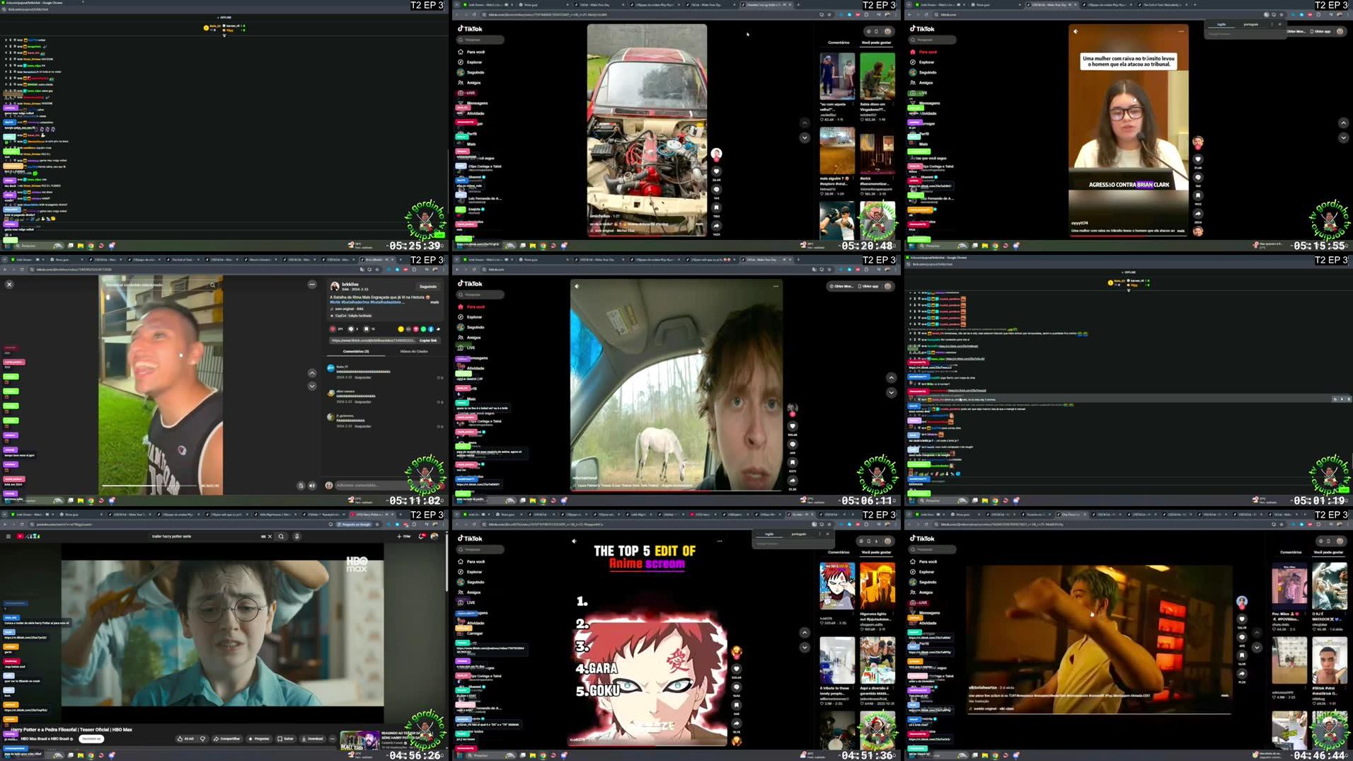
Task: Like the car engine TikTok video
Action: (716, 171)
